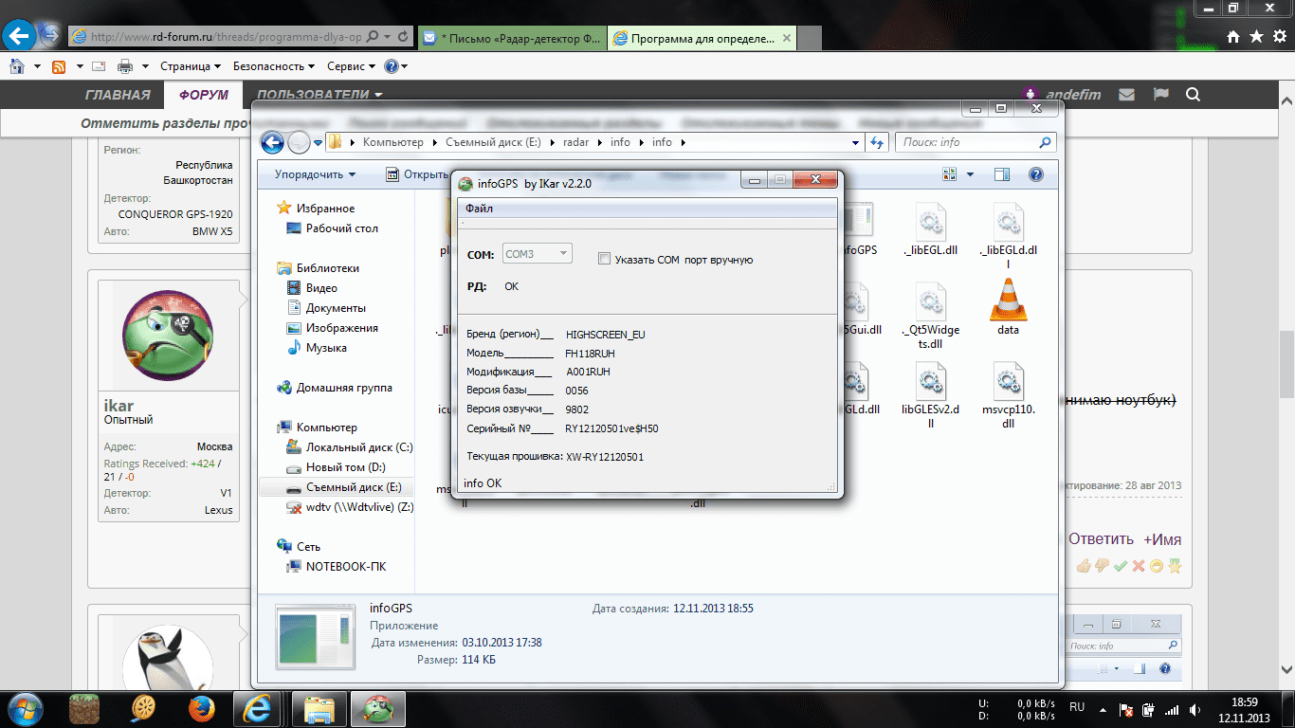
Task: Open the ikar user profile link
Action: click(119, 406)
